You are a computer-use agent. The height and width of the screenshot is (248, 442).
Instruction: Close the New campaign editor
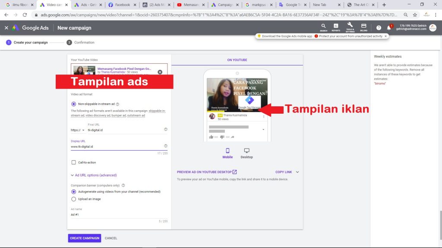(6, 28)
